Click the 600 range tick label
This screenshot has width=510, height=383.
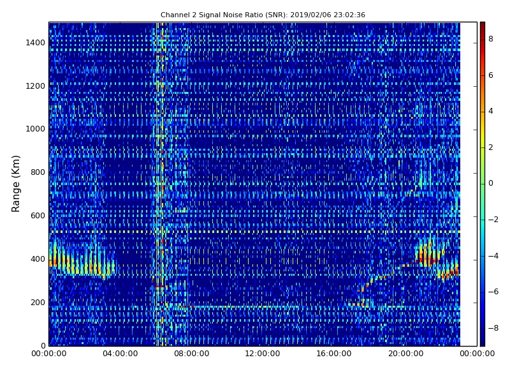coord(38,216)
